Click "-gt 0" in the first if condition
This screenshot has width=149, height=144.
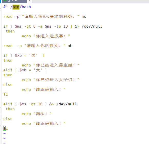click(x=30, y=26)
